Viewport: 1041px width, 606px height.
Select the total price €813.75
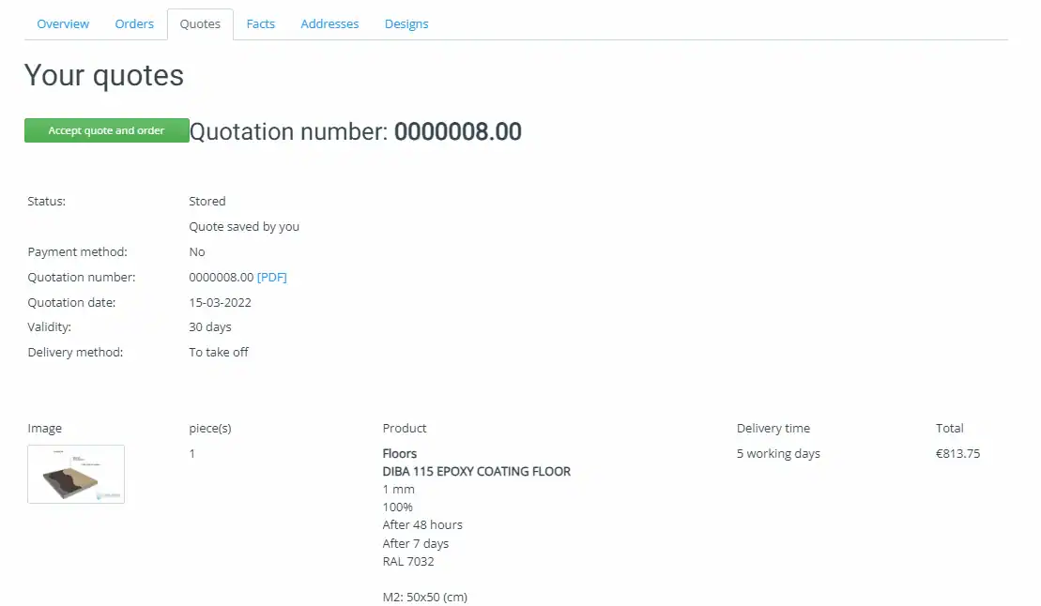(957, 453)
